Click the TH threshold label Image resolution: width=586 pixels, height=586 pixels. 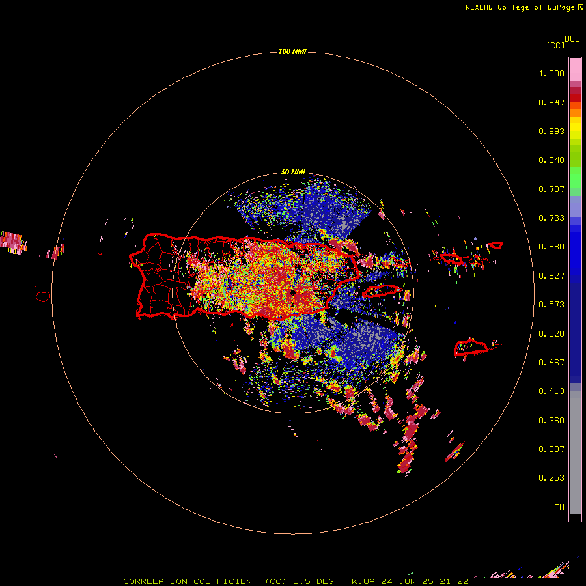coord(559,507)
